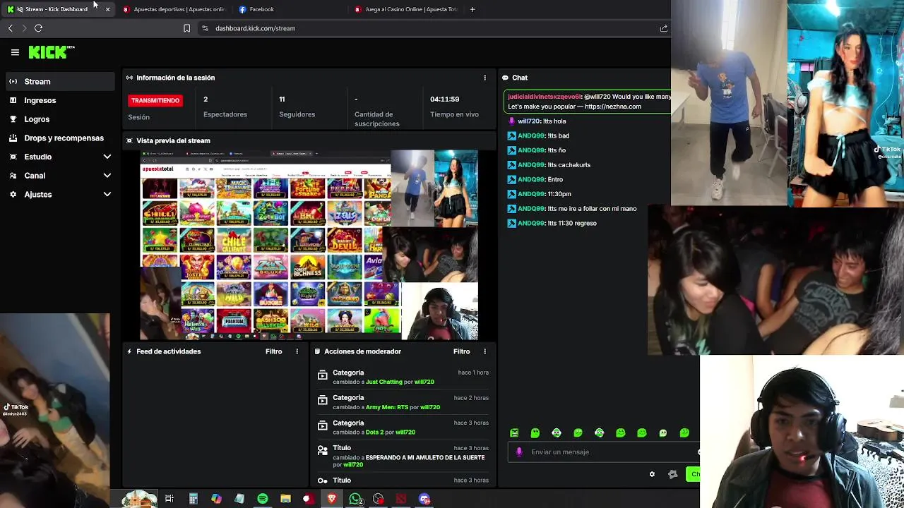Open Task View in the taskbar
Viewport: 904px width, 508px height.
point(169,499)
